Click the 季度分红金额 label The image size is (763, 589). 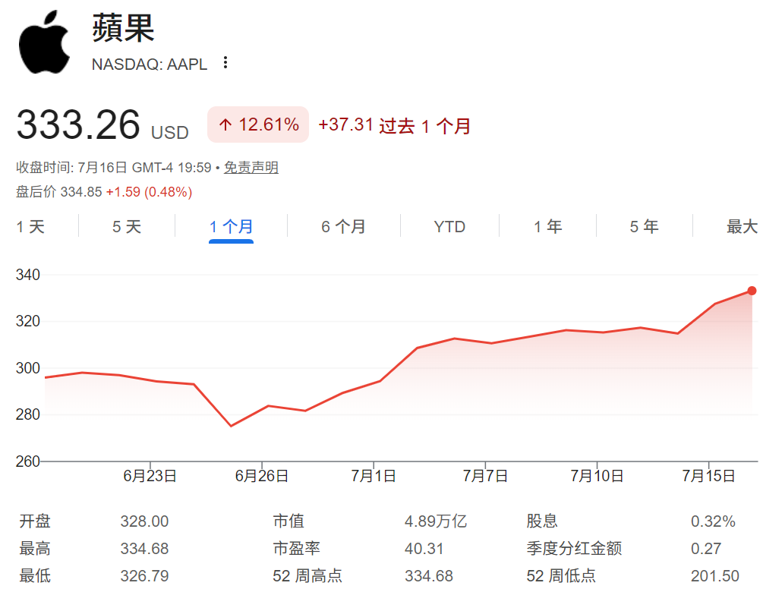point(574,549)
